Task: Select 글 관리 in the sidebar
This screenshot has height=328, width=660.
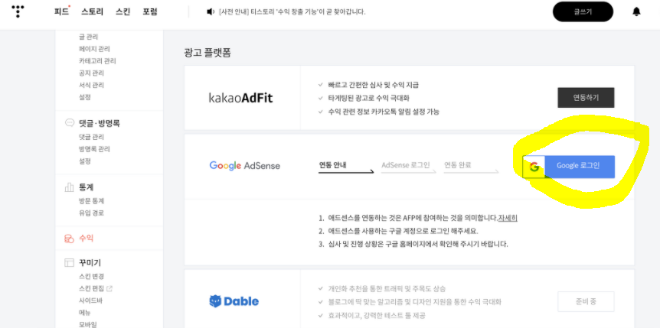Action: (x=88, y=37)
